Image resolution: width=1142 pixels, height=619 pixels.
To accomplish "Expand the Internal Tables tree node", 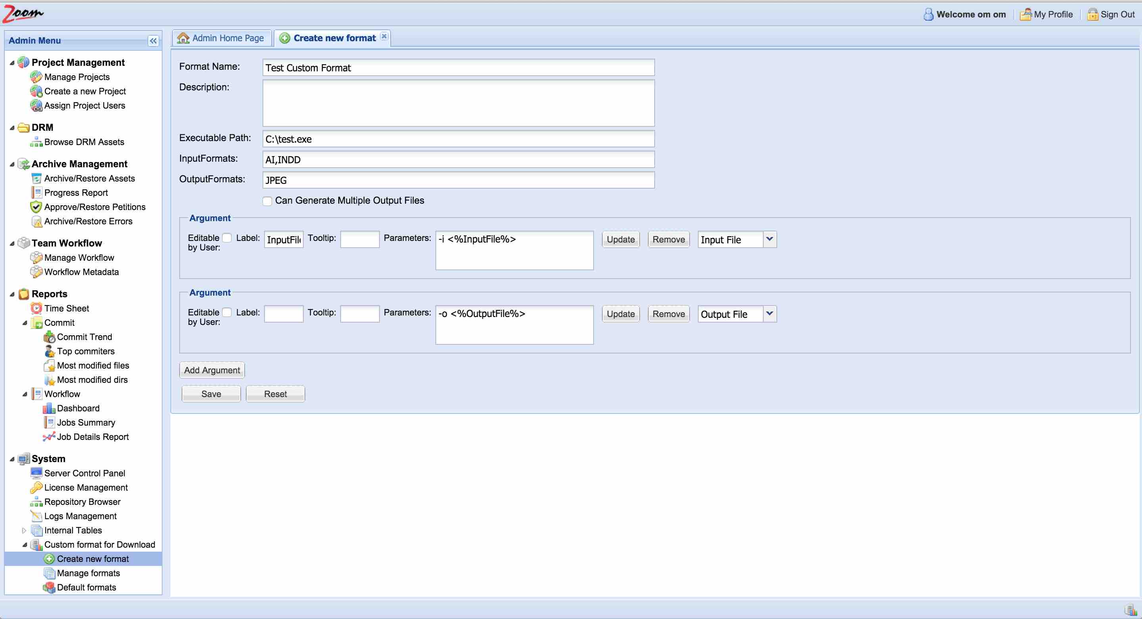I will tap(24, 530).
